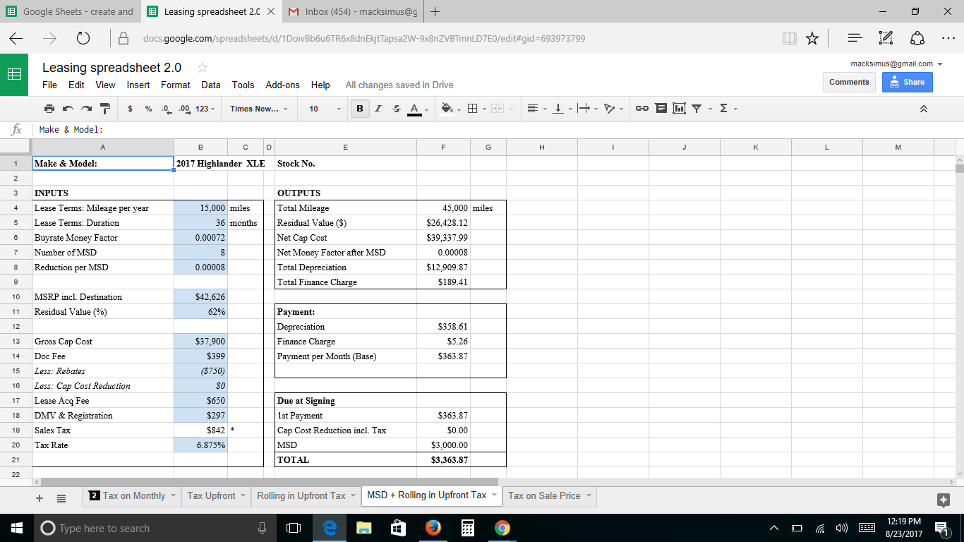Open text wrapping options
Viewport: 964px width, 542px height.
click(586, 109)
